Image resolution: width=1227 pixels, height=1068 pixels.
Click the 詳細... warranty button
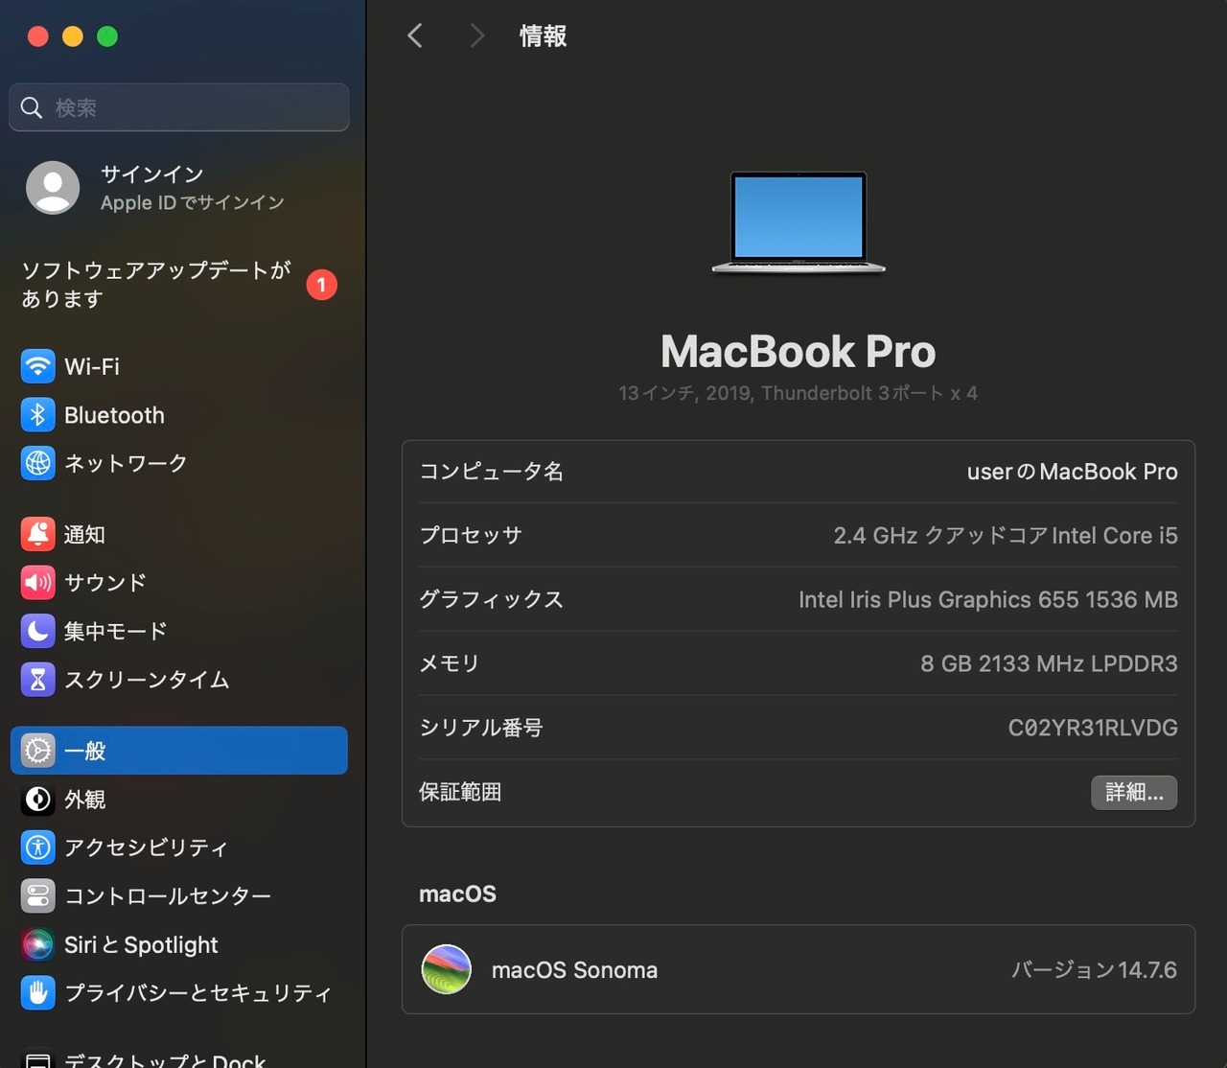[x=1134, y=792]
